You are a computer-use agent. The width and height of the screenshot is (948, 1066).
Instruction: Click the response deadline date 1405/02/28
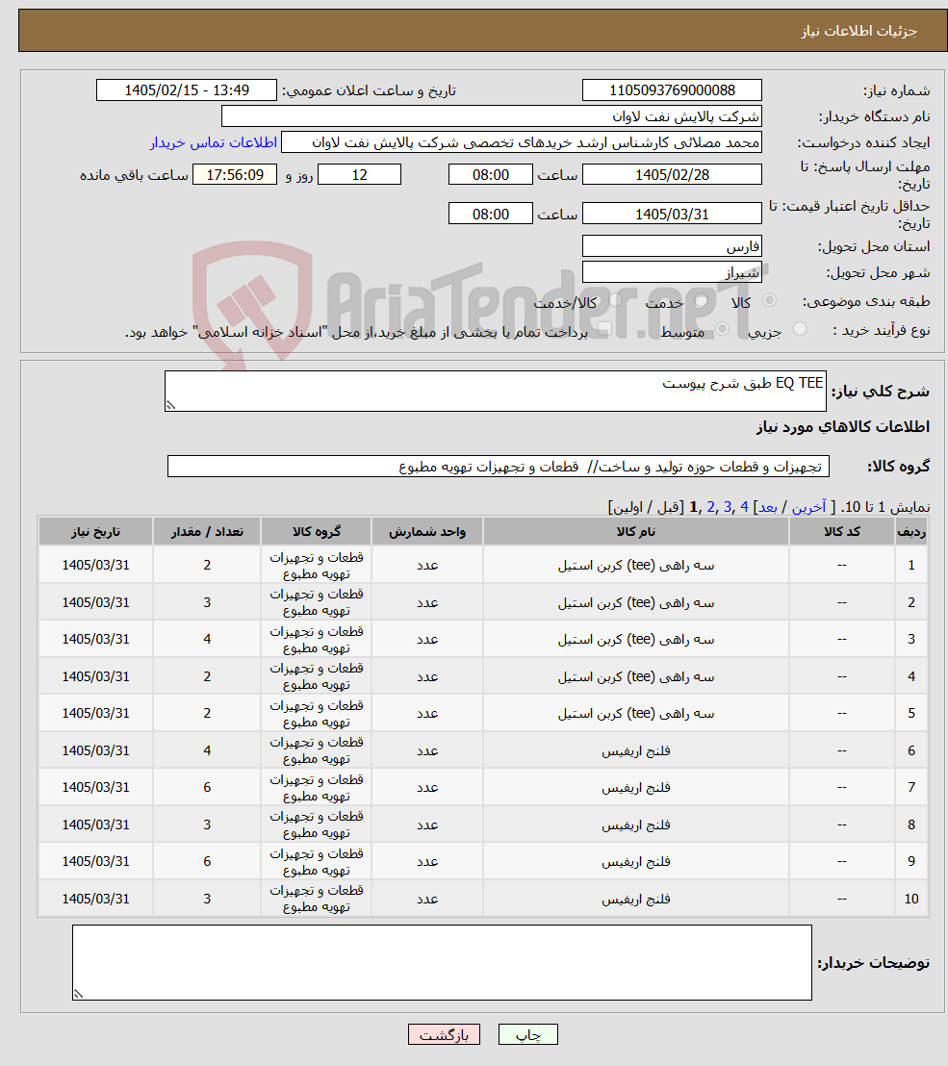coord(672,175)
